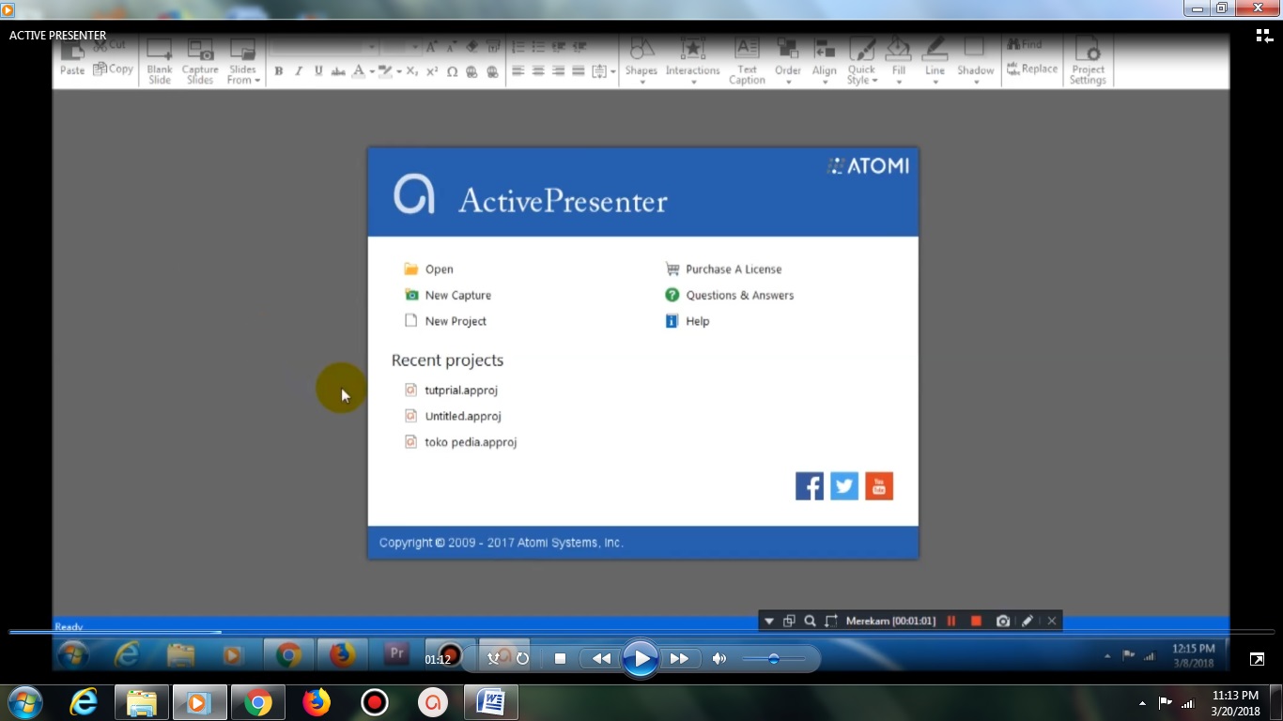Switch to Library via top-right grid icon

(x=1264, y=36)
